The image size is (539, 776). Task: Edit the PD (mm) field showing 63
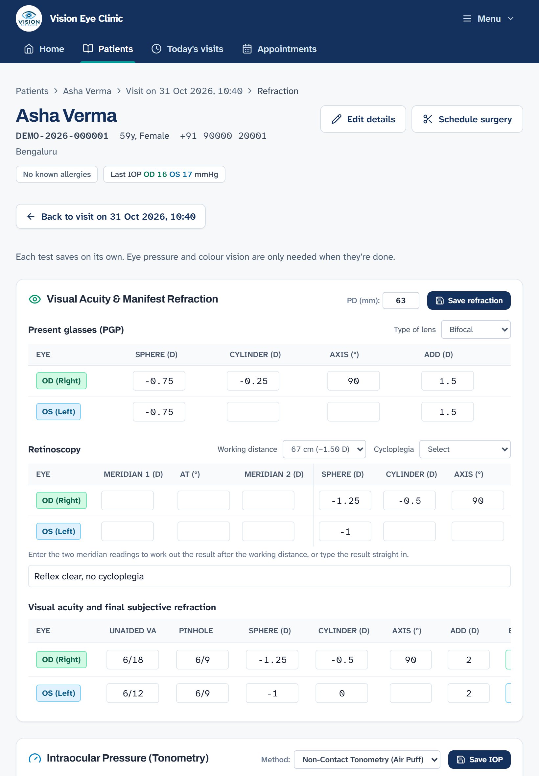click(401, 301)
